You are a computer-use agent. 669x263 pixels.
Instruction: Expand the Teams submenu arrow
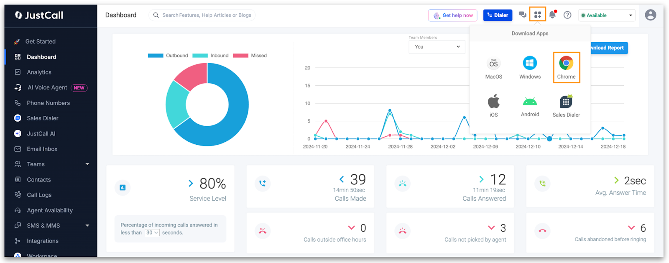pyautogui.click(x=87, y=164)
